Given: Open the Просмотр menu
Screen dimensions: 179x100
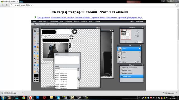Looking at the screenshot, I should (x=84, y=21).
